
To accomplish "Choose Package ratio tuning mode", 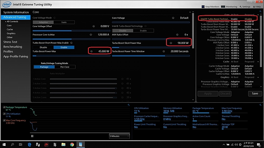I will [x=44, y=67].
